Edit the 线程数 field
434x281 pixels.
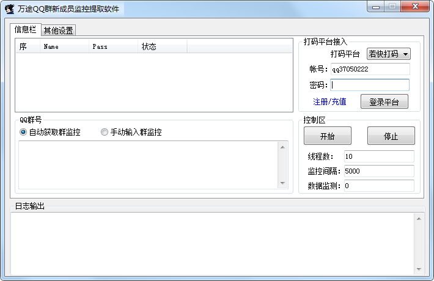pos(379,156)
